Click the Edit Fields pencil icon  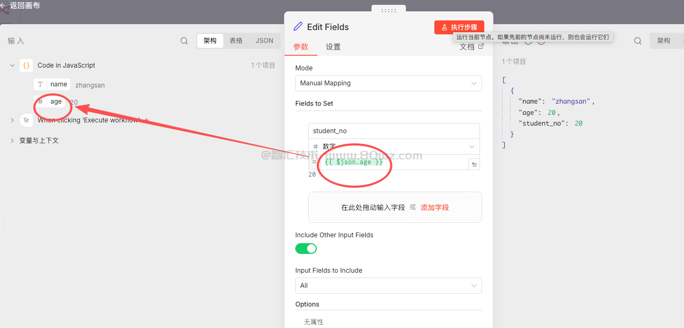coord(298,27)
